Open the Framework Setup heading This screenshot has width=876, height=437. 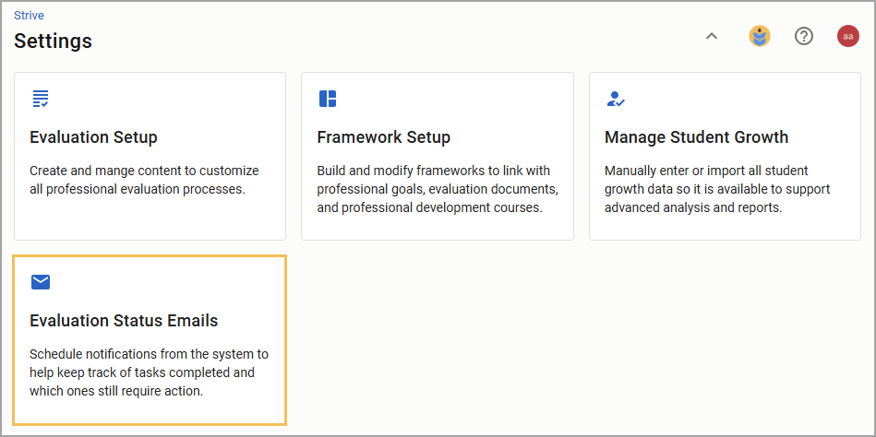[x=384, y=136]
